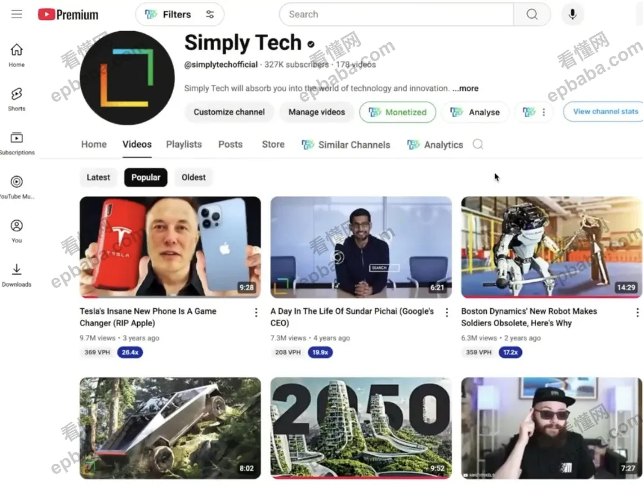This screenshot has width=643, height=485.
Task: Open YouTube Music sidebar icon
Action: (x=16, y=187)
